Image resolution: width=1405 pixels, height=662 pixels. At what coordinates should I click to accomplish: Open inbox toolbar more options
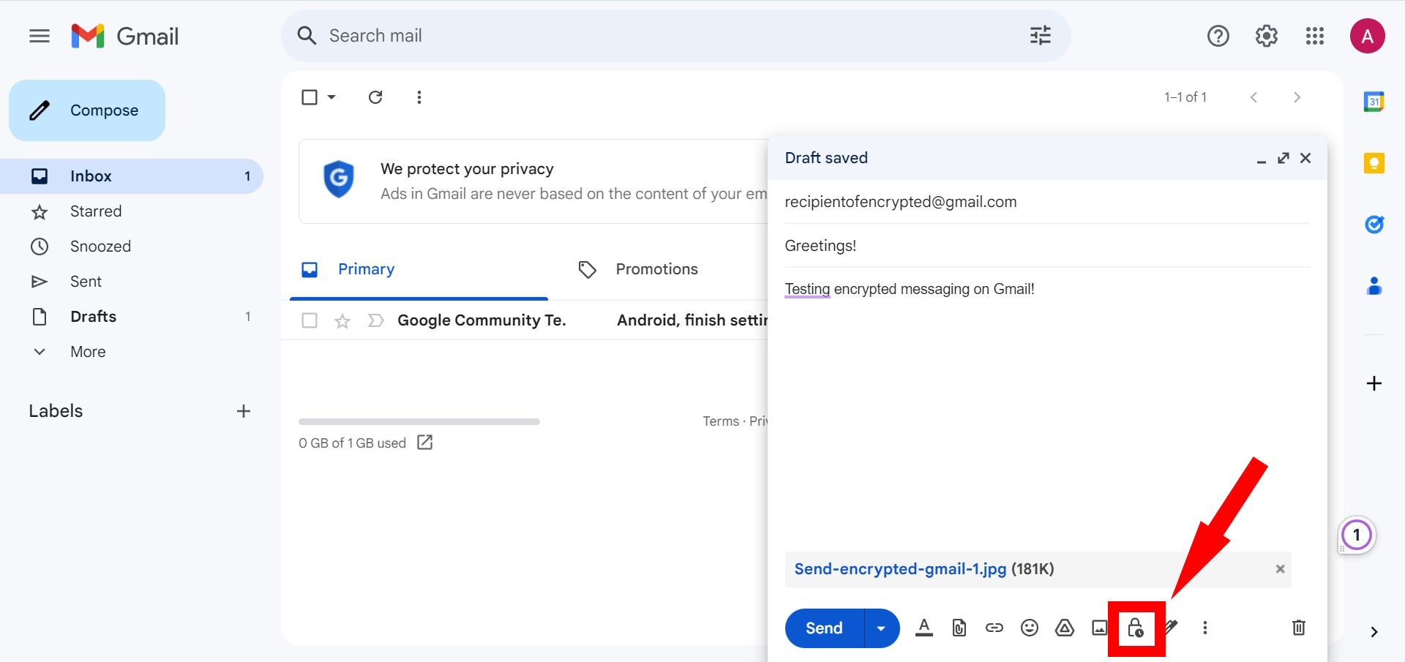[419, 97]
